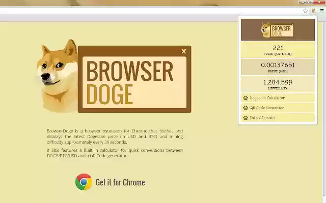326x203 pixels.
Task: Click the paragraph about the built in calculator
Action: point(115,153)
